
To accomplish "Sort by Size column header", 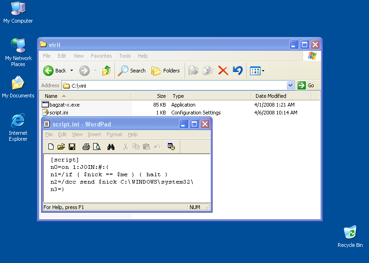I will (150, 96).
